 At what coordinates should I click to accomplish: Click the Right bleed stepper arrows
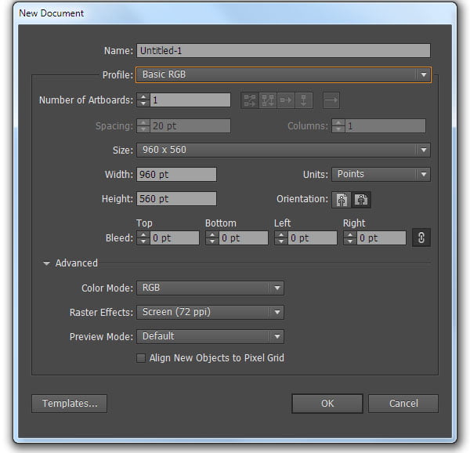[x=350, y=238]
